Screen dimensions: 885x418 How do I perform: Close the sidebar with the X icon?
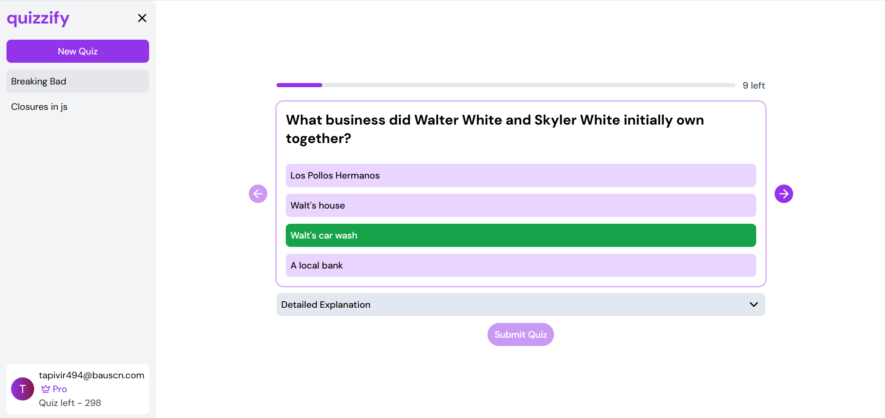(x=142, y=18)
